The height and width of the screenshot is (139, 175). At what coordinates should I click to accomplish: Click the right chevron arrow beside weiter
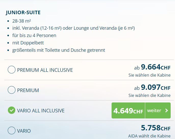click(x=166, y=111)
